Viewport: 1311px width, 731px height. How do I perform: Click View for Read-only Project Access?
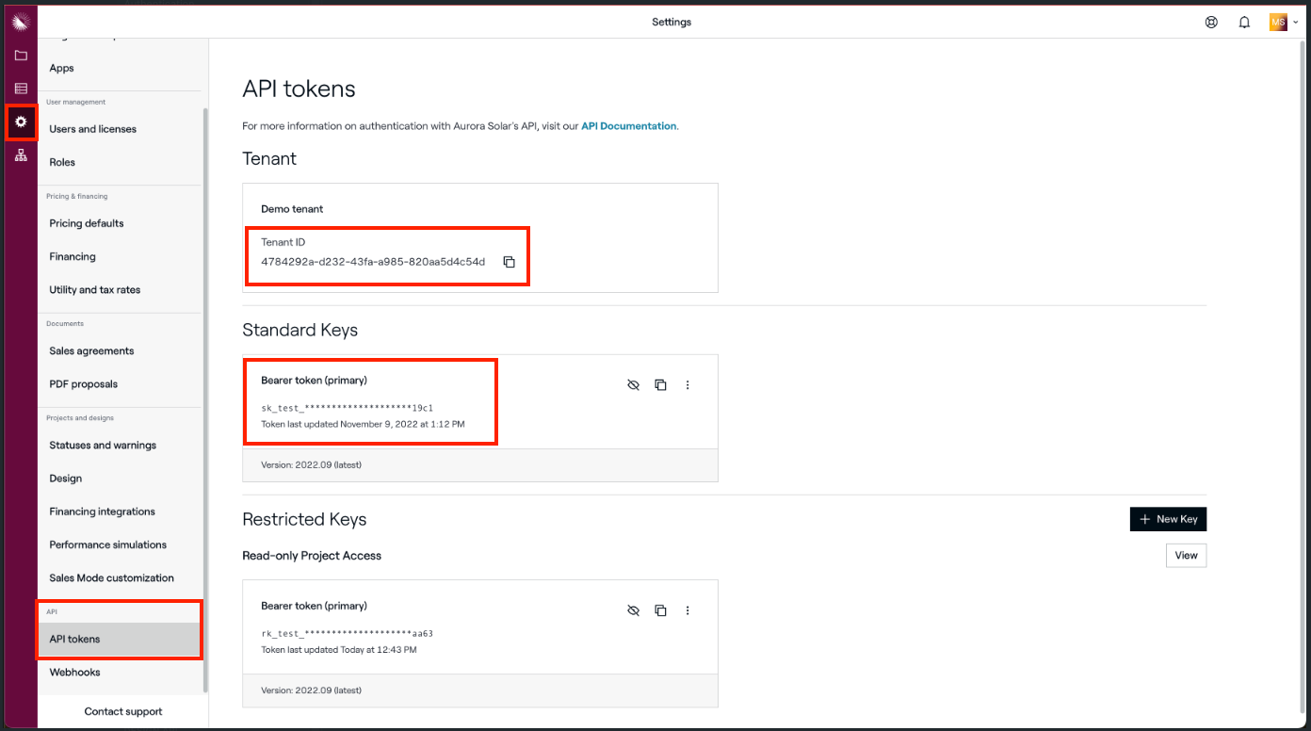tap(1186, 555)
